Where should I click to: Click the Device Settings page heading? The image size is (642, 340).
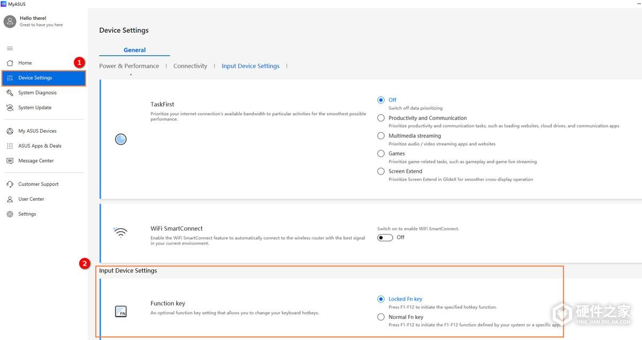coord(124,31)
